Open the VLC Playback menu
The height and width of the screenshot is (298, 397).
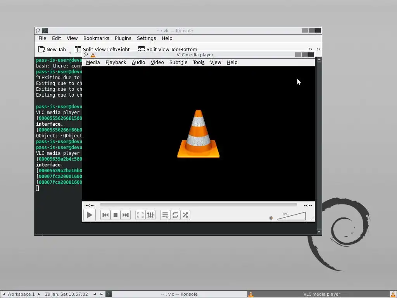(116, 62)
